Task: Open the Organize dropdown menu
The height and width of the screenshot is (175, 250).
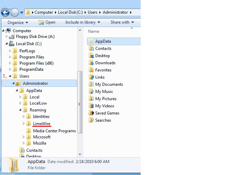Action: 18,23
